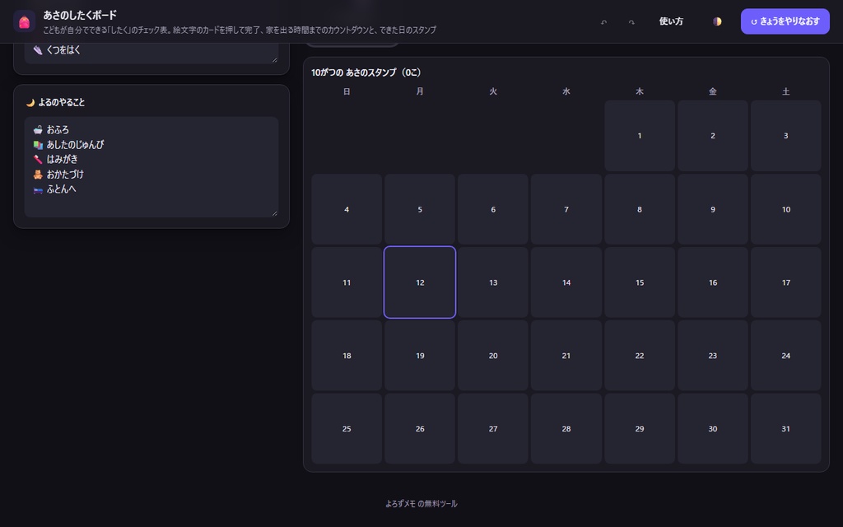Select calendar day 4
Image resolution: width=843 pixels, height=527 pixels.
click(347, 209)
